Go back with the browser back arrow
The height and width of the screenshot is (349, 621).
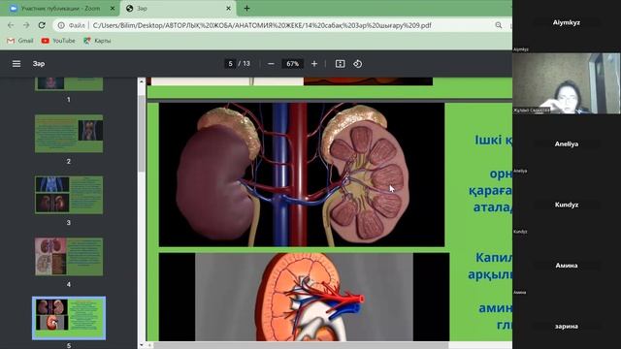(11, 25)
